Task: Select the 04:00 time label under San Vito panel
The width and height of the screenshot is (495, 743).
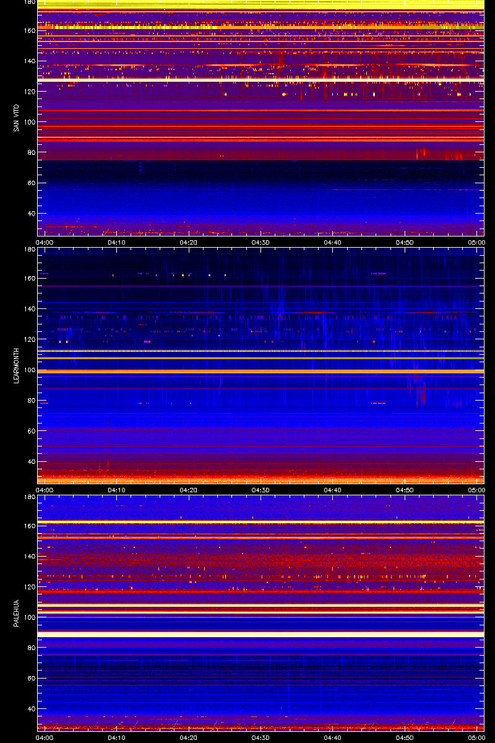Action: pos(45,242)
